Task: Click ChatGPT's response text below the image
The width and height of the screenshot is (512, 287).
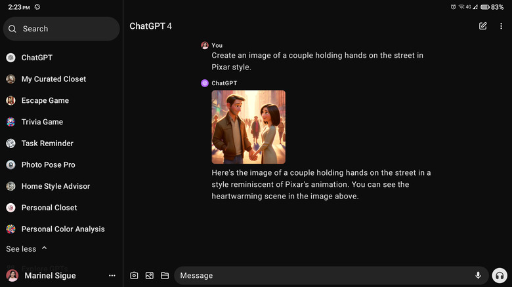Action: click(x=321, y=184)
